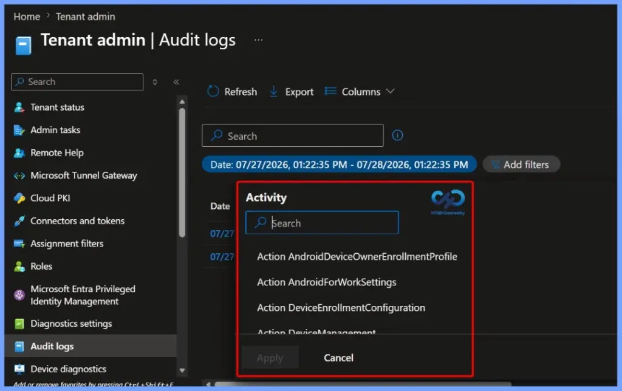Click the funnel icon in Add filters
This screenshot has width=622, height=391.
pyautogui.click(x=495, y=165)
